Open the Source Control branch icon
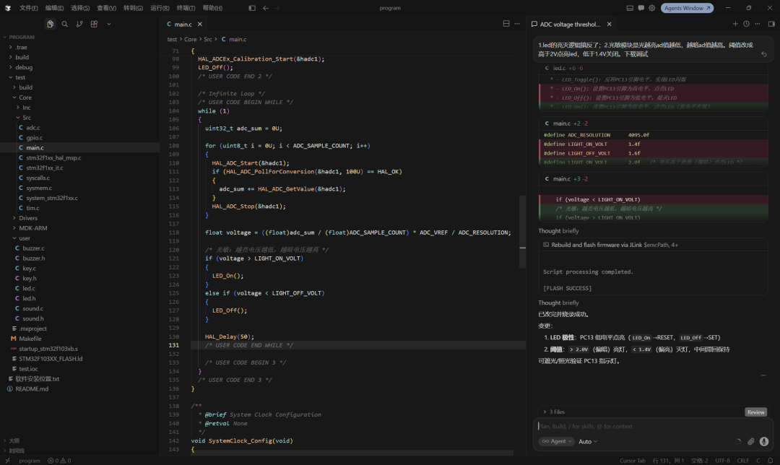Viewport: 780px width, 465px height. (x=79, y=24)
